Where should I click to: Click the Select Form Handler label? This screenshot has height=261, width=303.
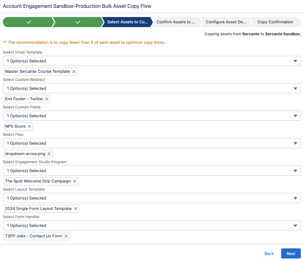[21, 217]
